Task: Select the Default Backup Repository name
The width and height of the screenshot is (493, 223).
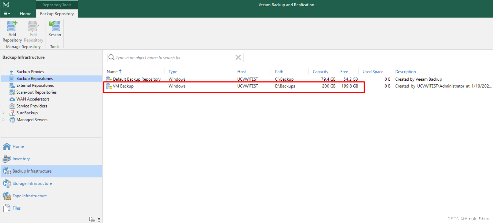Action: pyautogui.click(x=137, y=79)
